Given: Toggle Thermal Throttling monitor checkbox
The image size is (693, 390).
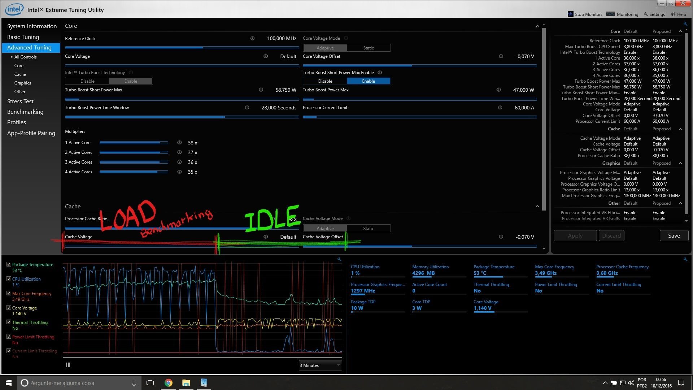Looking at the screenshot, I should (x=9, y=322).
